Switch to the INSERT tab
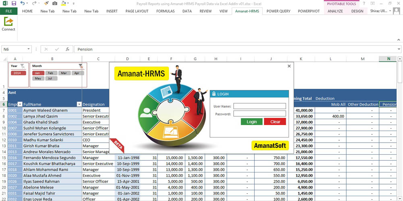 click(112, 11)
